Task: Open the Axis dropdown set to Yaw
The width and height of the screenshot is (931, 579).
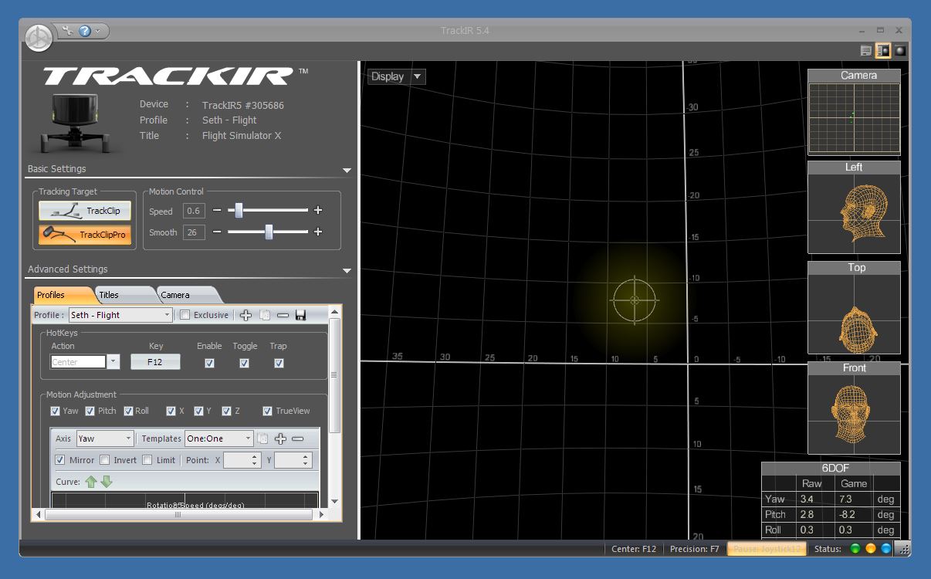Action: pos(105,438)
